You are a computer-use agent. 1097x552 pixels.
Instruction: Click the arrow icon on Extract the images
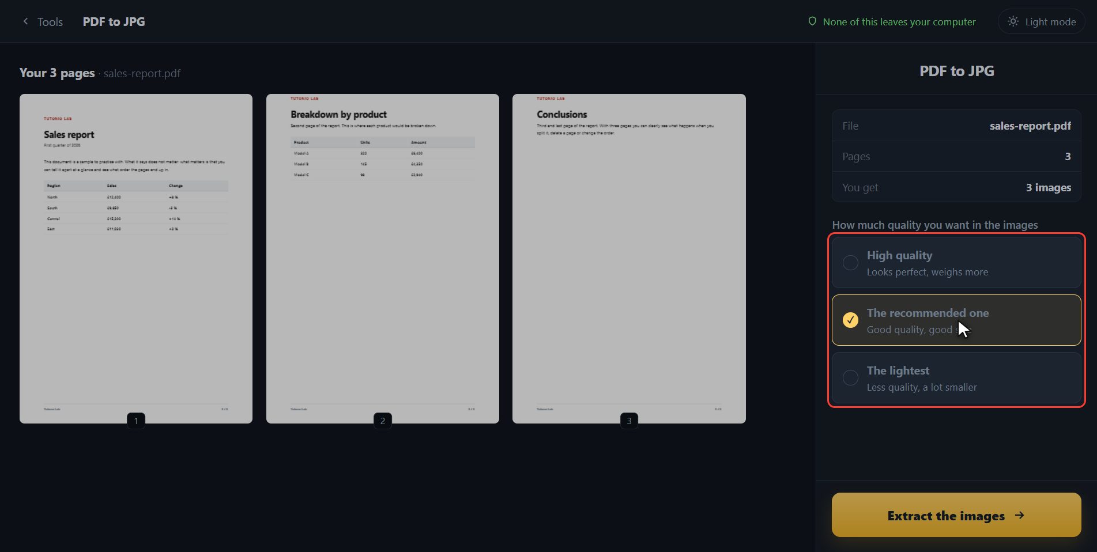(1020, 515)
